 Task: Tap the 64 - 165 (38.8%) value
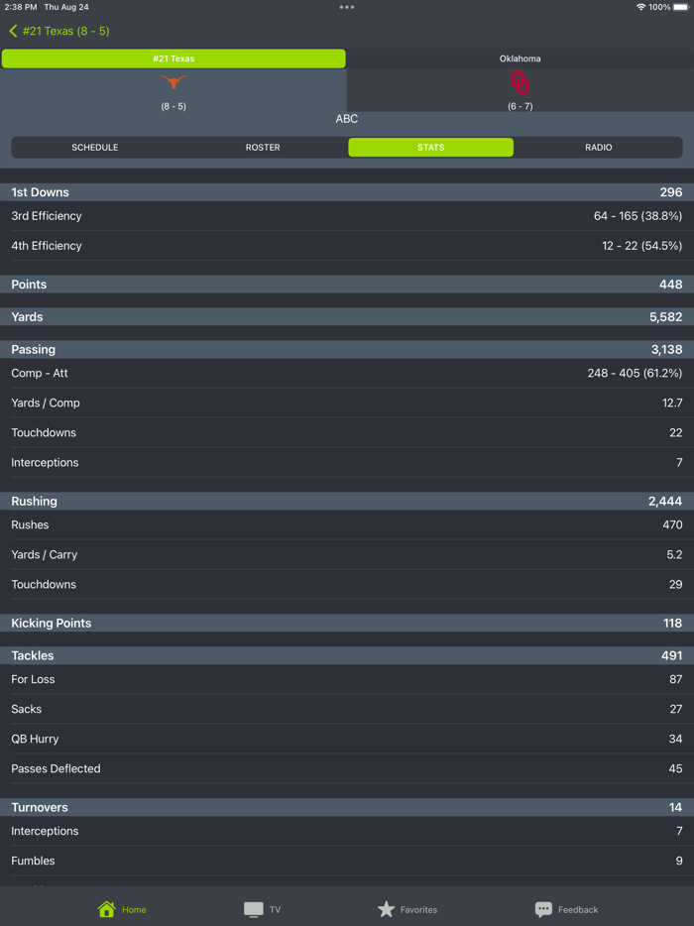click(x=637, y=216)
